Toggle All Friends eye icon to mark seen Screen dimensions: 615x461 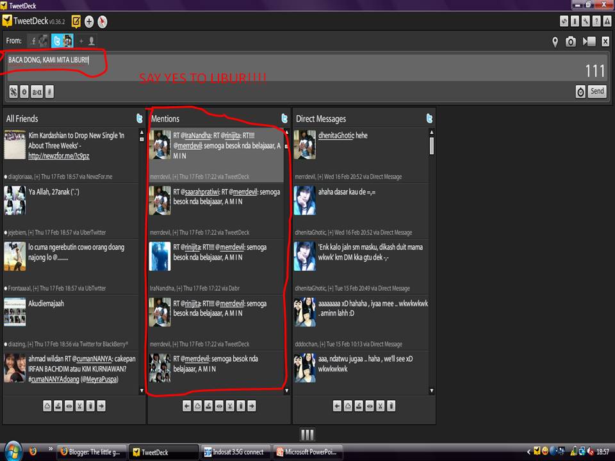[69, 406]
